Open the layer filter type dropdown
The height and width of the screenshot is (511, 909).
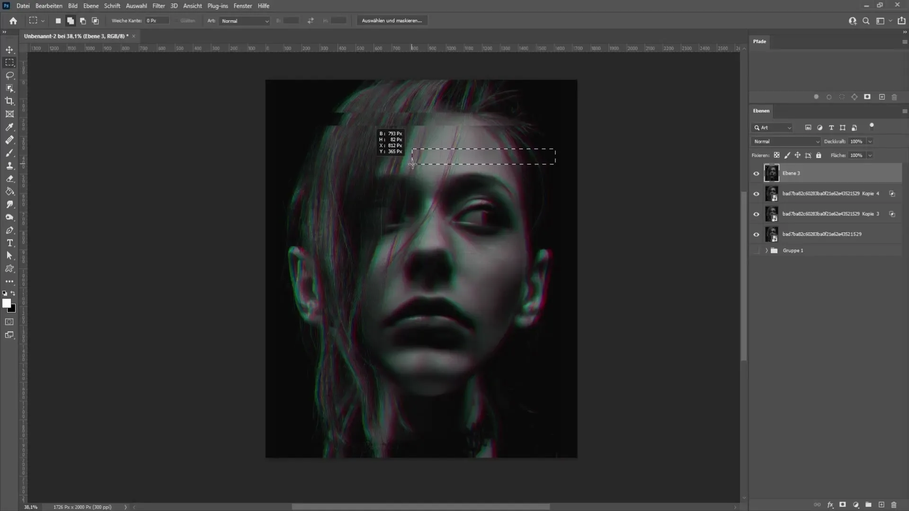(772, 128)
